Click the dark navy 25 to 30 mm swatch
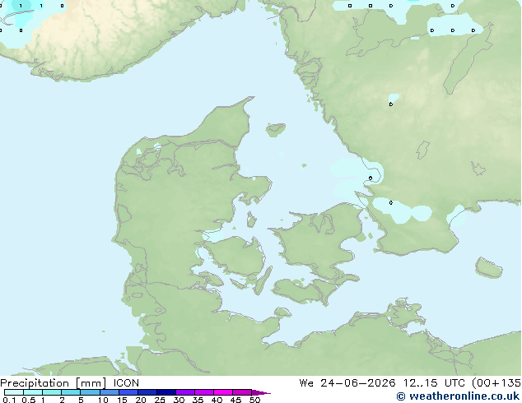The image size is (522, 403). click(166, 392)
